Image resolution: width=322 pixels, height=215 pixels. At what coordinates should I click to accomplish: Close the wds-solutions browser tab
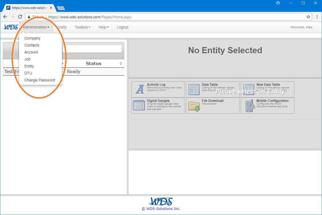pyautogui.click(x=51, y=8)
